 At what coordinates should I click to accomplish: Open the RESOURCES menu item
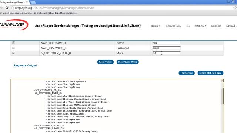[x=200, y=26]
